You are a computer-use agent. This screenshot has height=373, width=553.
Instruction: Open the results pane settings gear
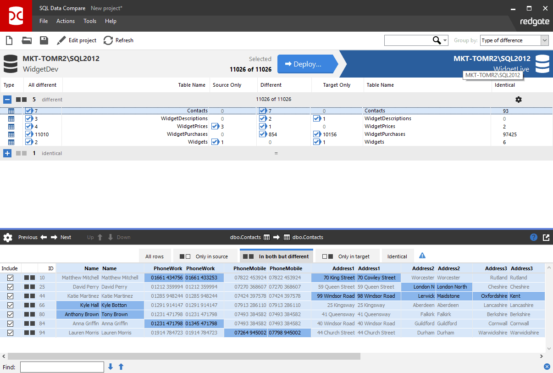click(x=7, y=237)
